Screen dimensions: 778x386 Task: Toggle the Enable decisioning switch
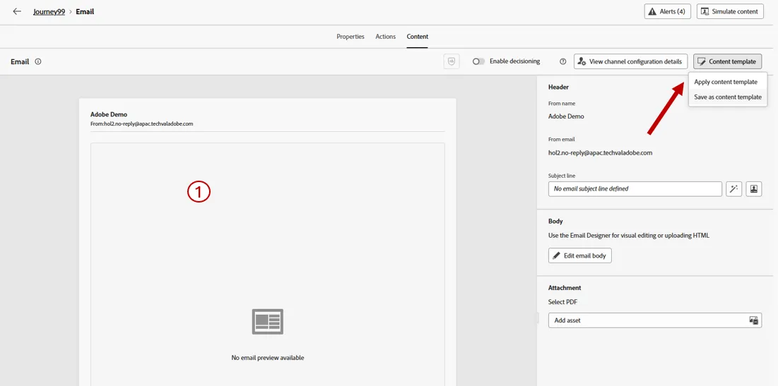(478, 61)
